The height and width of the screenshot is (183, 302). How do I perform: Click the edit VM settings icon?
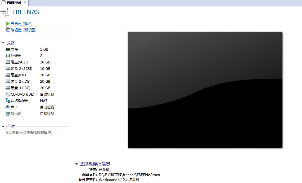(x=8, y=30)
